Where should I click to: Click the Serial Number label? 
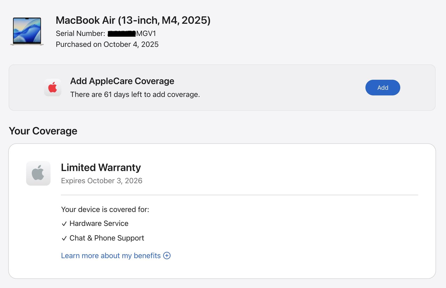80,34
